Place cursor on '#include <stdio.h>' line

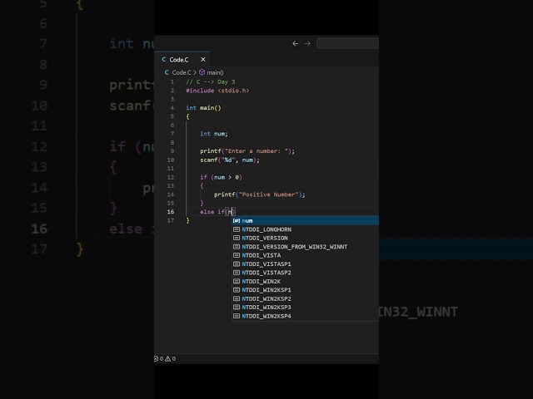[x=217, y=91]
